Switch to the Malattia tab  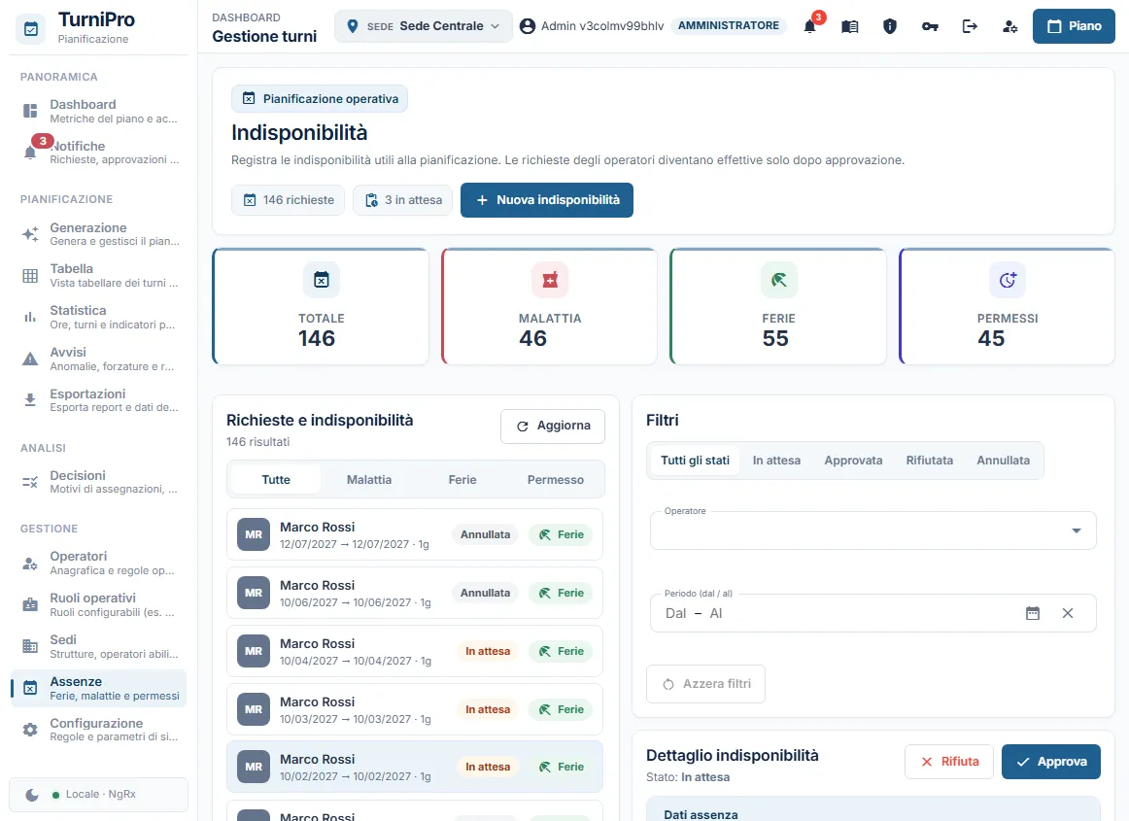click(x=369, y=480)
